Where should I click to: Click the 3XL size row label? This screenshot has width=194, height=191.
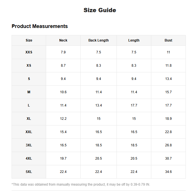click(29, 145)
